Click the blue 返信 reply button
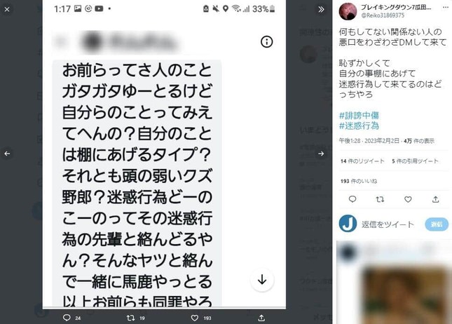This screenshot has width=452, height=324. pos(437,224)
